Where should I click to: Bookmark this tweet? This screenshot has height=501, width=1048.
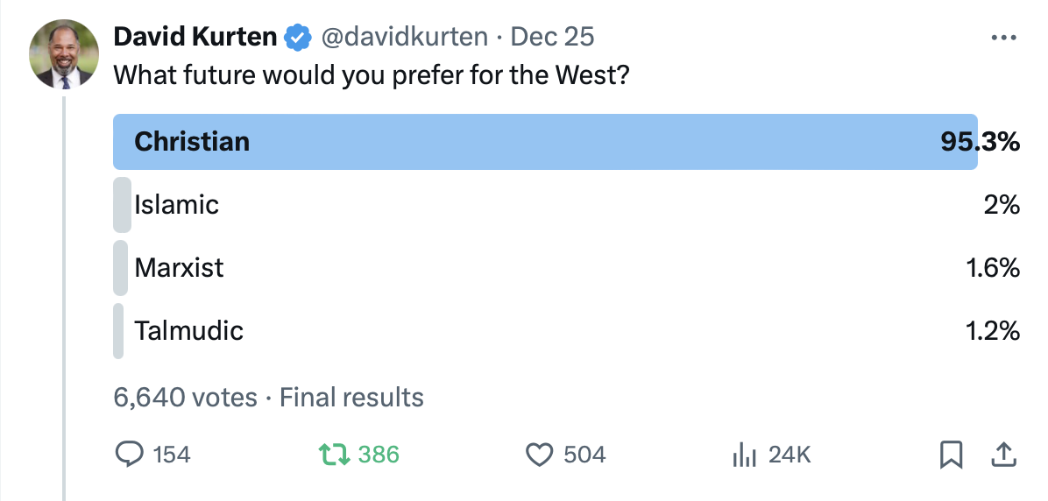tap(951, 455)
